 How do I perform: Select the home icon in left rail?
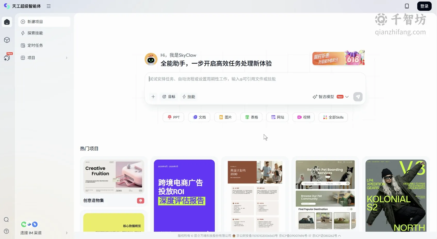tap(7, 22)
